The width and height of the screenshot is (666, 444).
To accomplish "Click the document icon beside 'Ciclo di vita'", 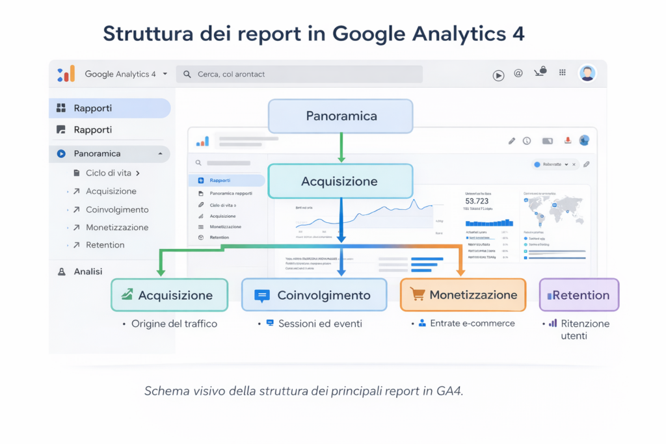I will click(77, 173).
